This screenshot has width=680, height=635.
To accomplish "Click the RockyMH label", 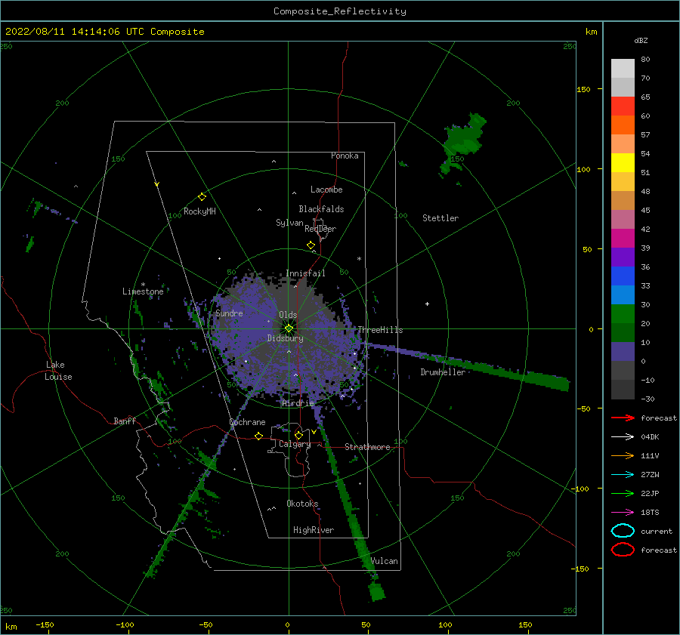I will click(199, 211).
